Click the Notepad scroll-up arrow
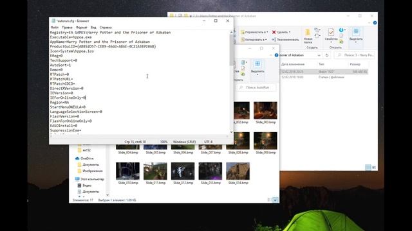Screen dimensions: 412x231 click(232, 32)
